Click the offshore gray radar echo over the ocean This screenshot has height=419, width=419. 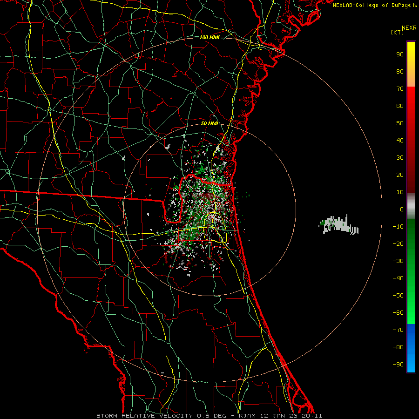pyautogui.click(x=338, y=224)
